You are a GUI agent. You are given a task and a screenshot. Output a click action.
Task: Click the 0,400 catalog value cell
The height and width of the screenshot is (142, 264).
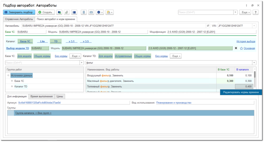coord(244,86)
